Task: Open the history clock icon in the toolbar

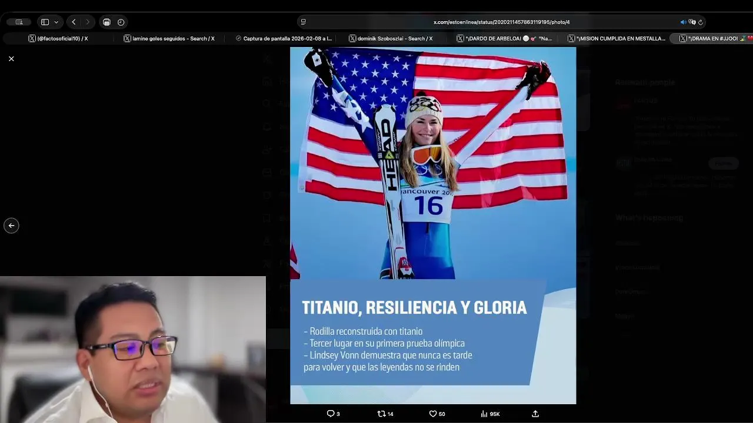Action: coord(121,22)
